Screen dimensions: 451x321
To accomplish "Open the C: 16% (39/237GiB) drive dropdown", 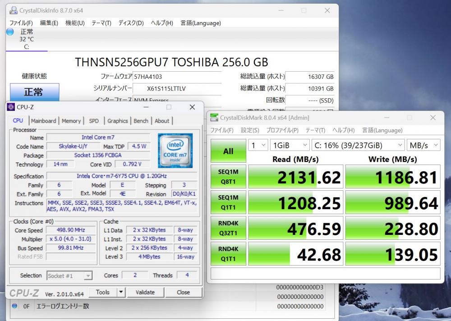I will pyautogui.click(x=358, y=145).
